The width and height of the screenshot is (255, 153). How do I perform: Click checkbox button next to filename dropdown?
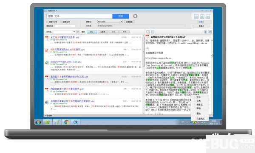click(78, 32)
